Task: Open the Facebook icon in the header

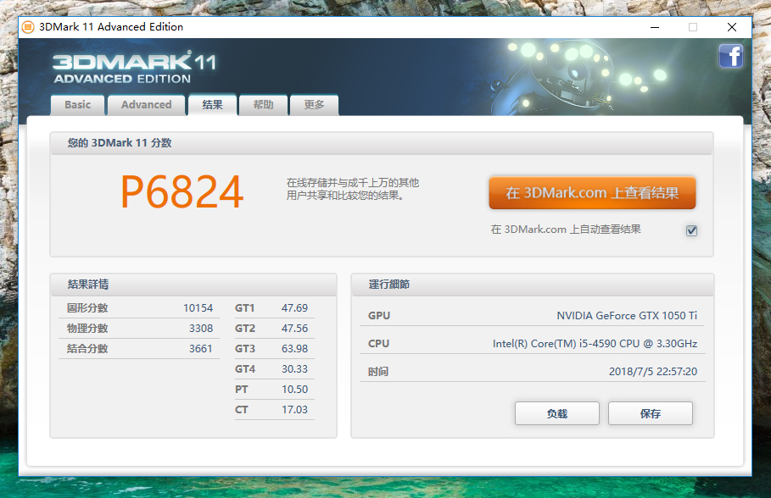Action: point(730,57)
